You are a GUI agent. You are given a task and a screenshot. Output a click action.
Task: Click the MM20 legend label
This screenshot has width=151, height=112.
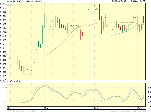point(30,1)
